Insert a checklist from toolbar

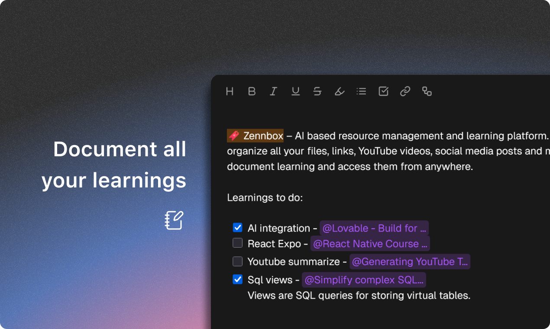383,91
